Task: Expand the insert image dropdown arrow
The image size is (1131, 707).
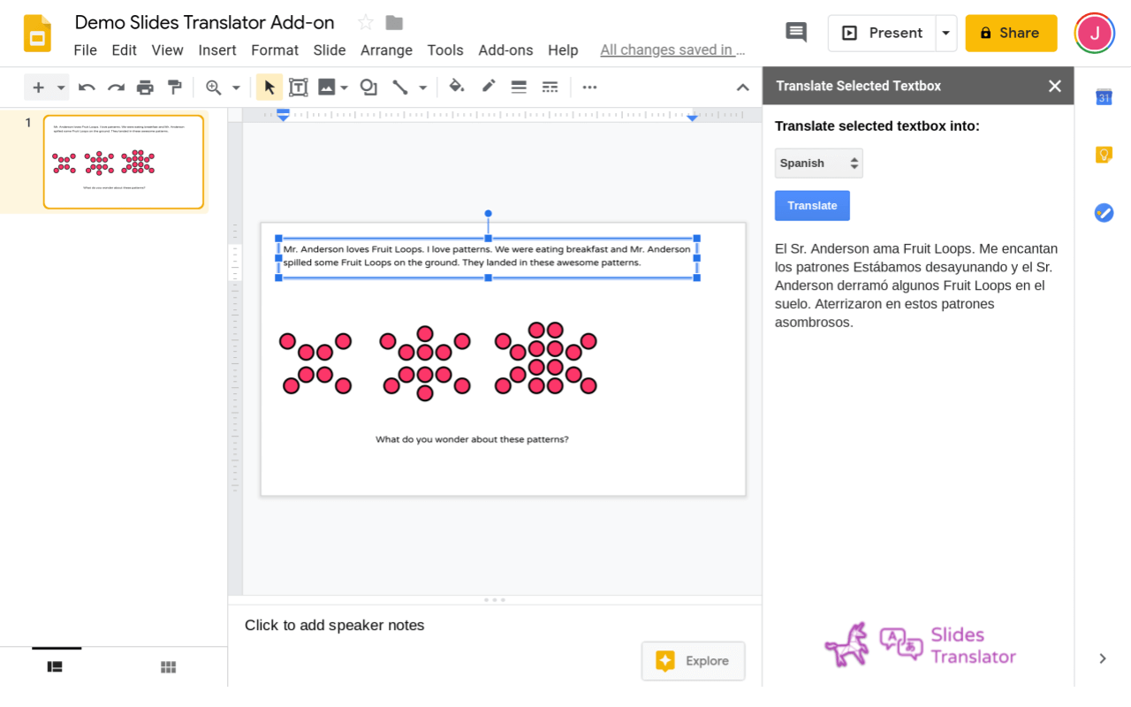Action: (344, 87)
